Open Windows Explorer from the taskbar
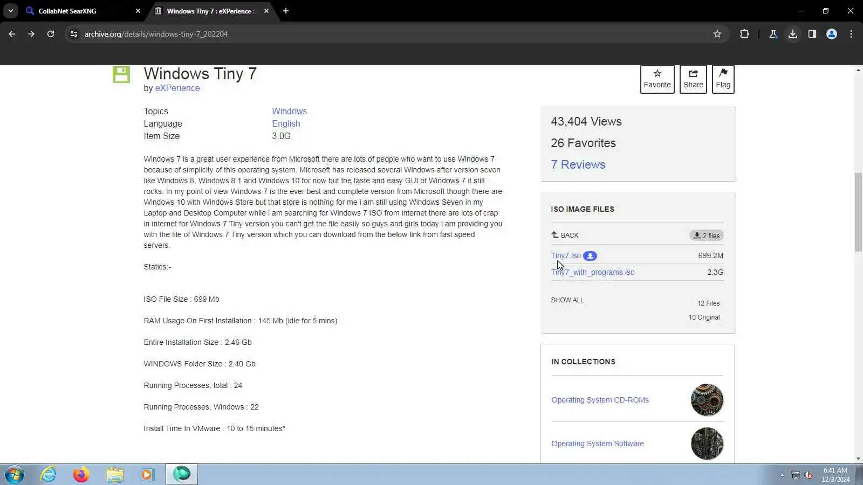This screenshot has width=863, height=485. [x=115, y=474]
